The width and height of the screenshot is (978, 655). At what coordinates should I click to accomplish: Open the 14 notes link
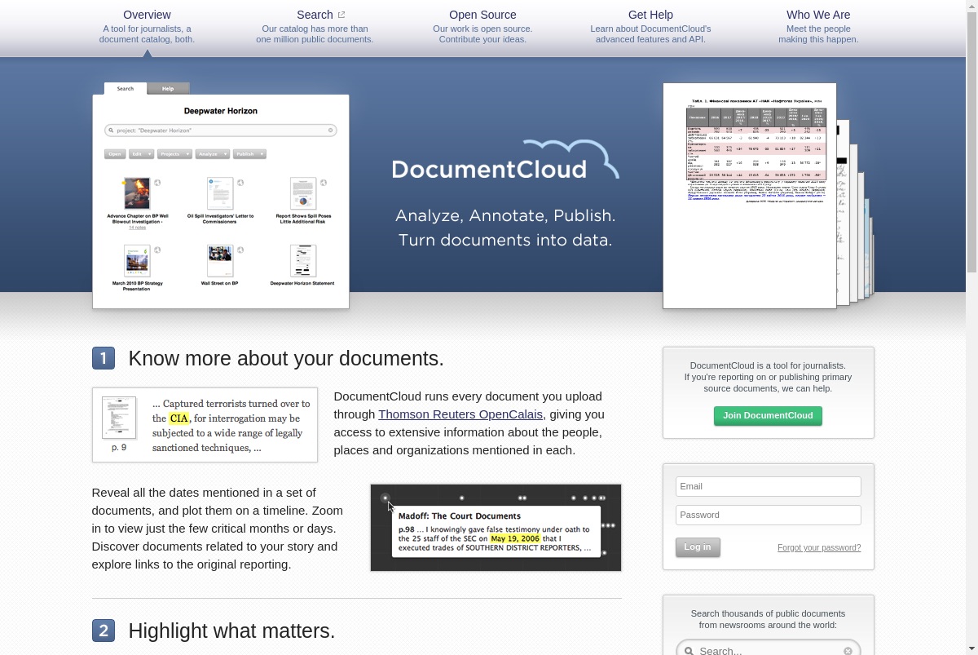(x=137, y=228)
